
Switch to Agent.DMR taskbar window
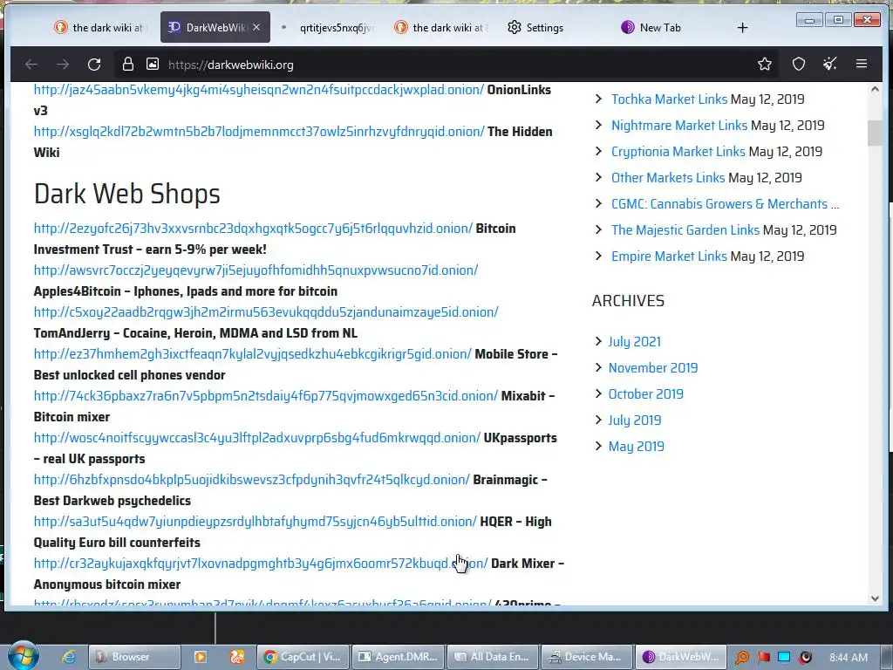[398, 657]
